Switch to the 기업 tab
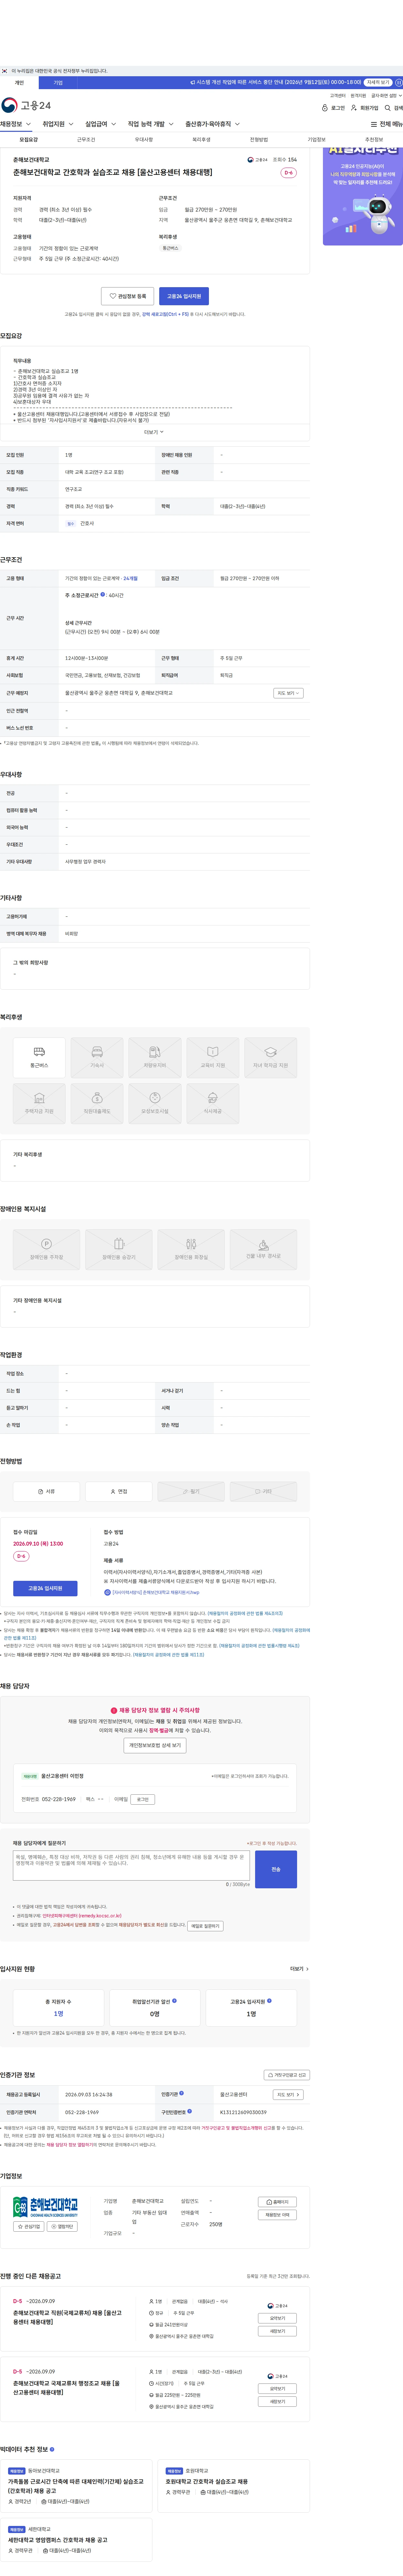 (x=58, y=83)
